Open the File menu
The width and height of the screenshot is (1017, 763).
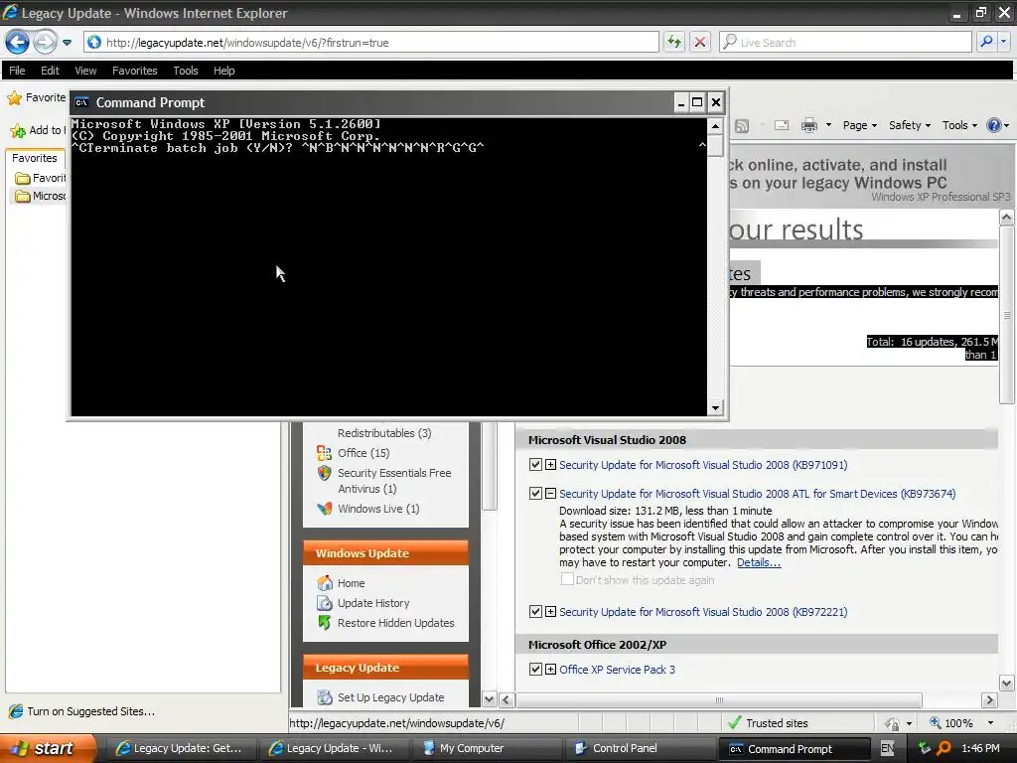click(x=18, y=71)
